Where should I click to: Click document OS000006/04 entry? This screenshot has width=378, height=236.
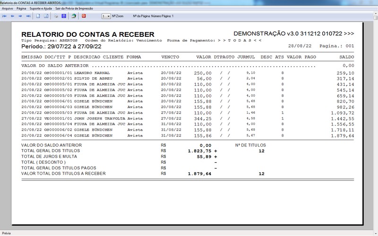click(x=58, y=135)
